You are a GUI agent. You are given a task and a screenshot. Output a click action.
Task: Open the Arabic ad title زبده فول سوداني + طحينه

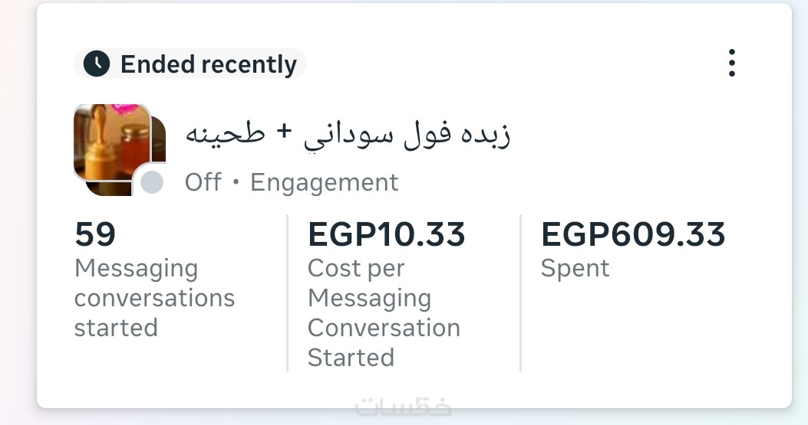(348, 134)
